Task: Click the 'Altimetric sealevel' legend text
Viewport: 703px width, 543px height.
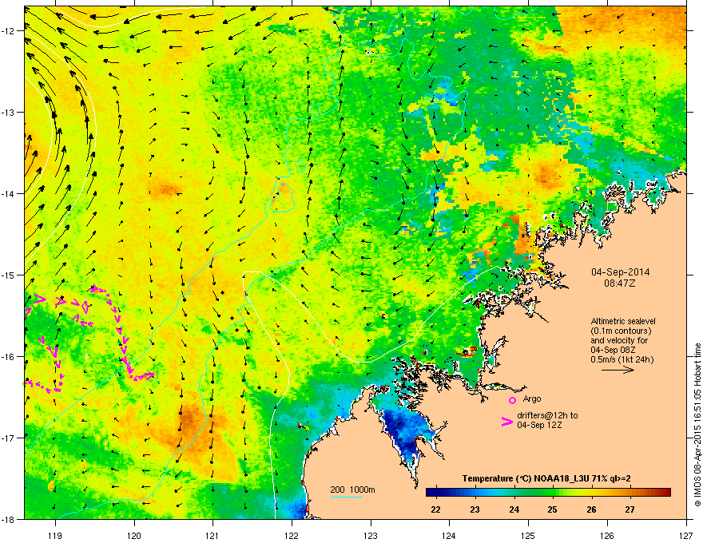Action: click(623, 321)
